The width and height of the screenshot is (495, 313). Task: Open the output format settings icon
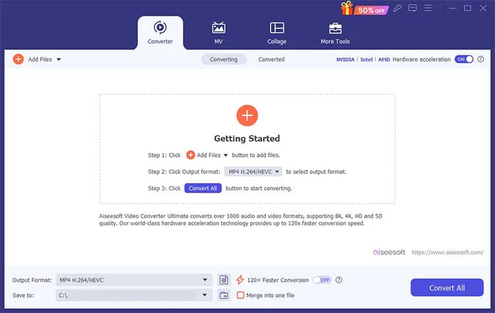click(x=224, y=280)
